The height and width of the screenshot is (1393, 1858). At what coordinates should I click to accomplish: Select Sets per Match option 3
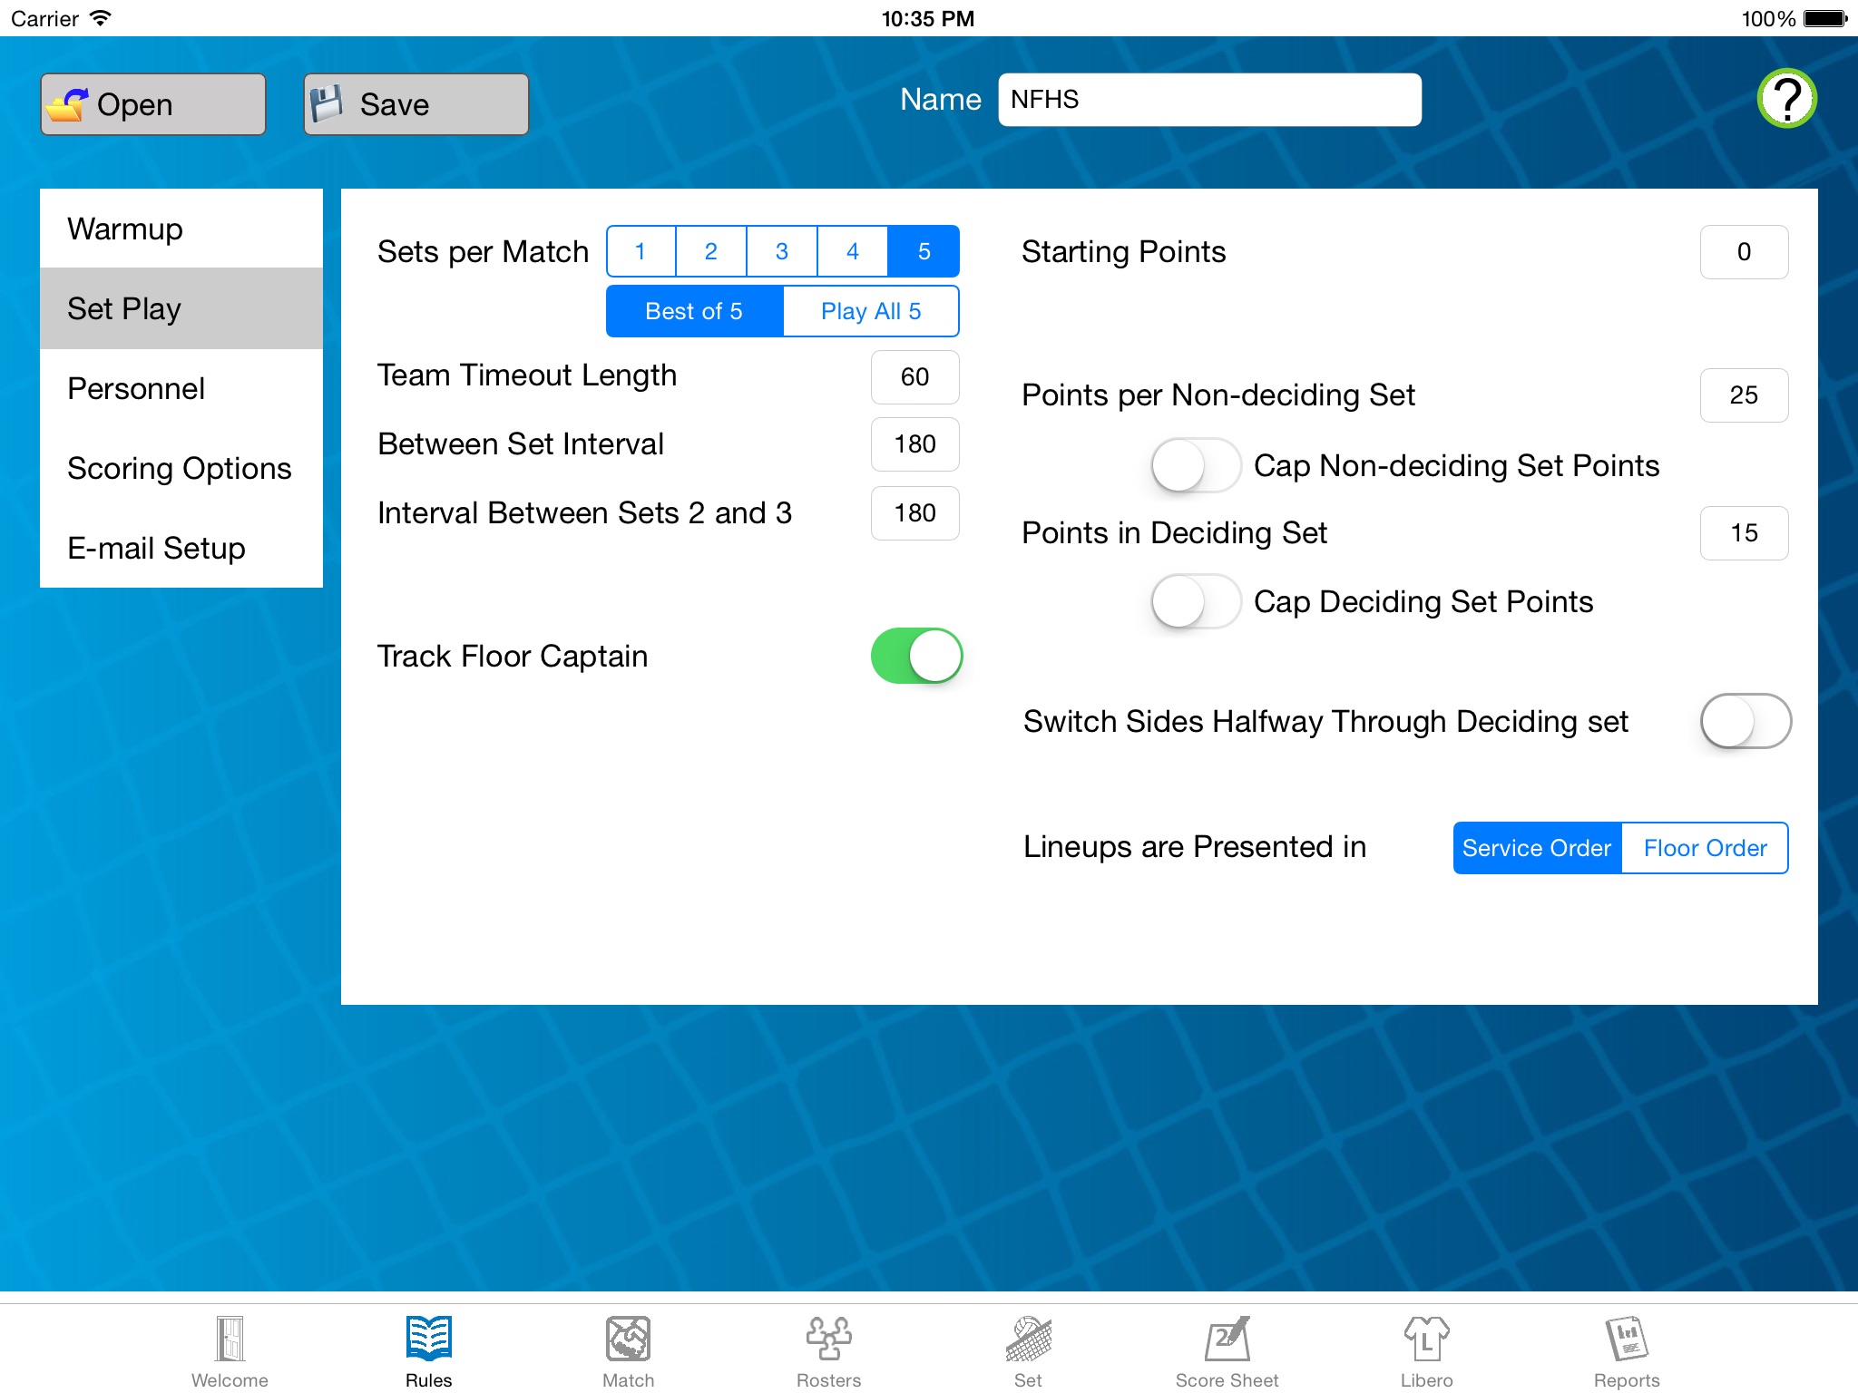pos(781,250)
